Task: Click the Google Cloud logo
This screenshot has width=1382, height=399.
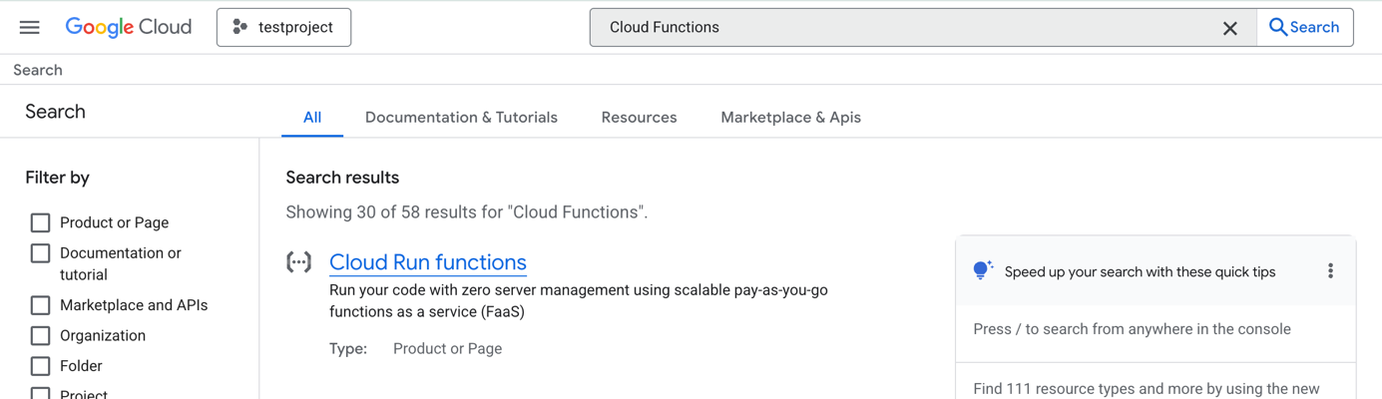Action: click(x=129, y=27)
